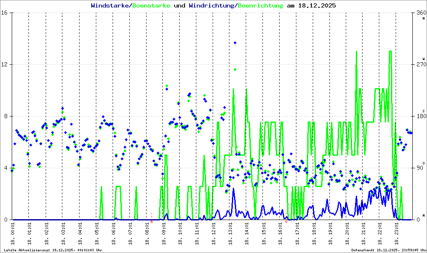Click the highest blue wind direction point
This screenshot has height=253, width=427.
coord(235,43)
